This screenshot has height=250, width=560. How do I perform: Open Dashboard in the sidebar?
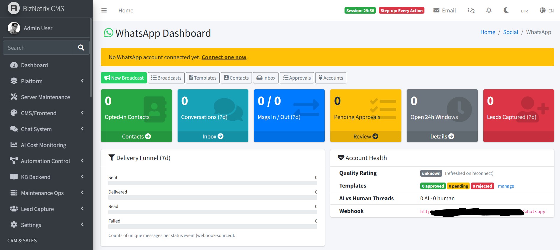(46, 65)
